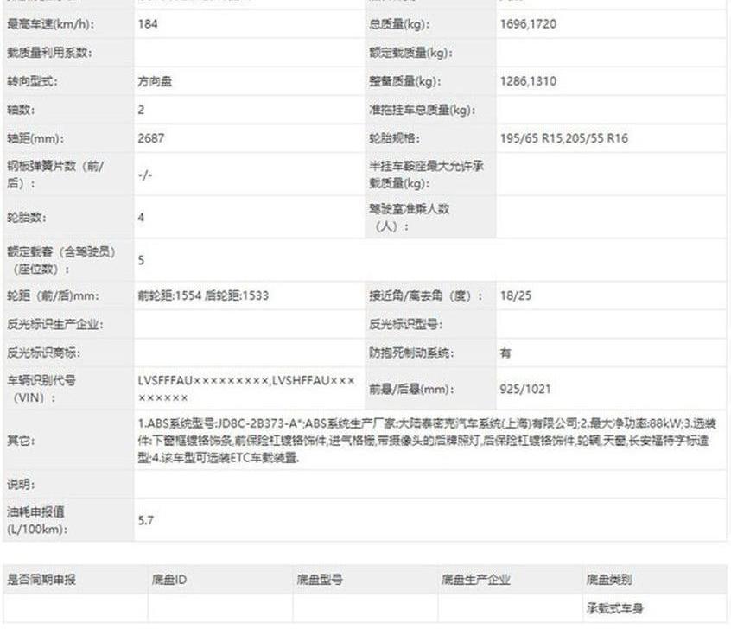Click the rated passengers value 5

141,260
